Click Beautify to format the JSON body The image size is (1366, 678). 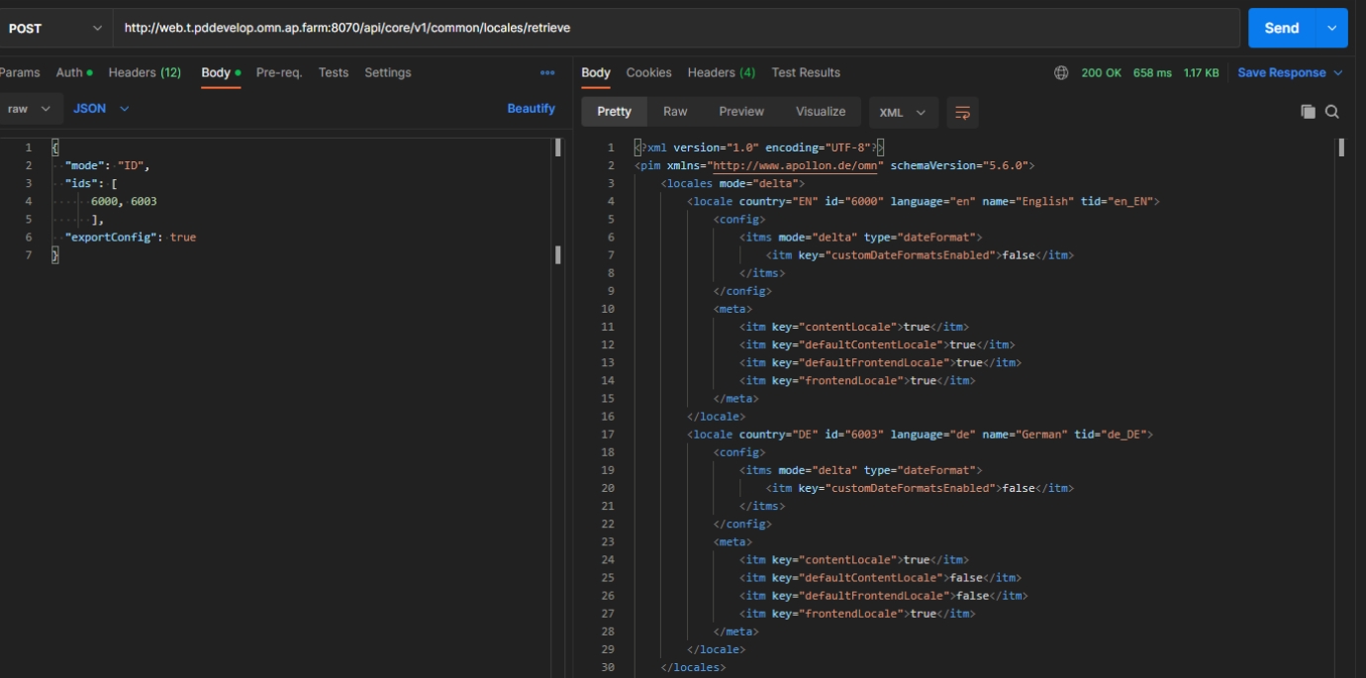pos(531,109)
